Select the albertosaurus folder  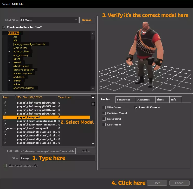click(x=21, y=66)
